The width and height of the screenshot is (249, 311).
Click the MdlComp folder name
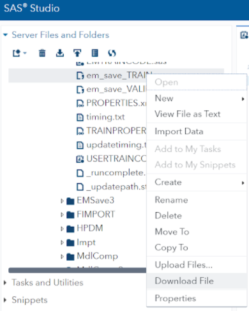click(x=97, y=256)
